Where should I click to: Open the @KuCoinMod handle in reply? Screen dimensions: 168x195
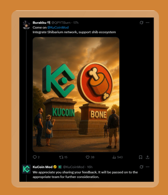pos(74,167)
